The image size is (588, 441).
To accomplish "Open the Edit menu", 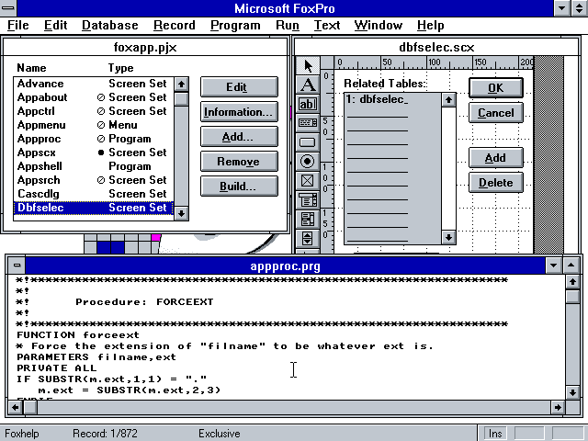I will tap(55, 25).
